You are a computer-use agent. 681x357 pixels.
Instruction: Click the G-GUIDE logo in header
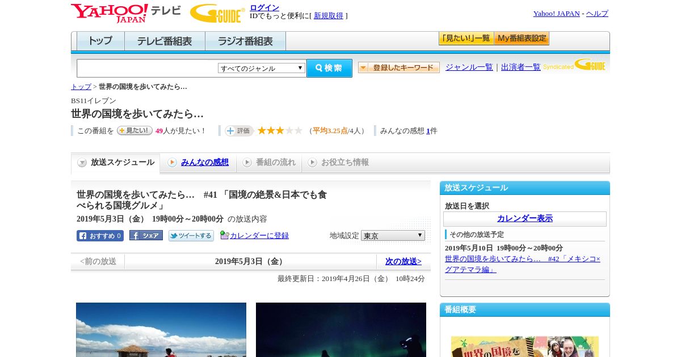[217, 13]
